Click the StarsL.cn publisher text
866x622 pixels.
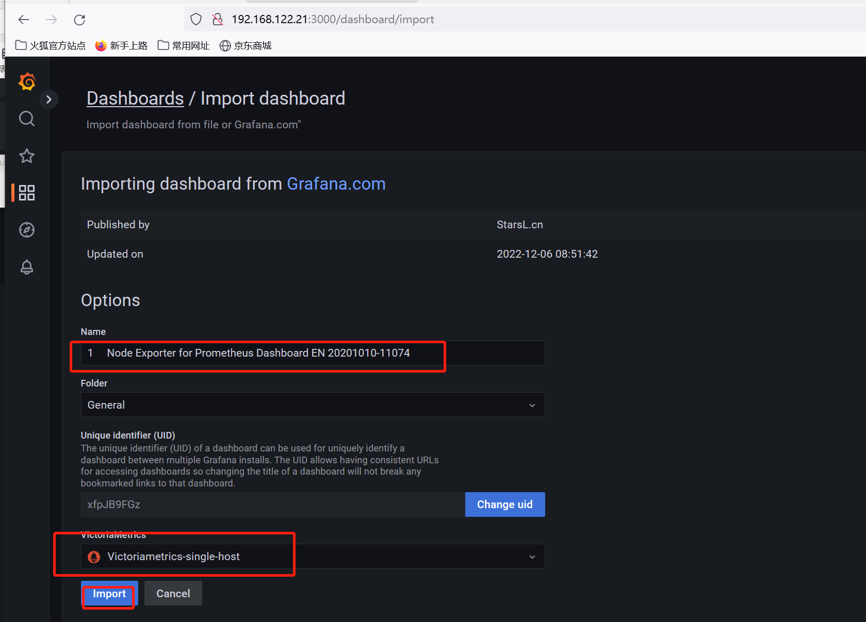pos(520,225)
